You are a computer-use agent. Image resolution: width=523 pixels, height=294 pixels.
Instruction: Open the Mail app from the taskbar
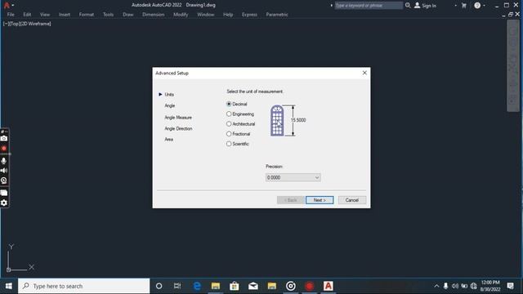(x=253, y=286)
